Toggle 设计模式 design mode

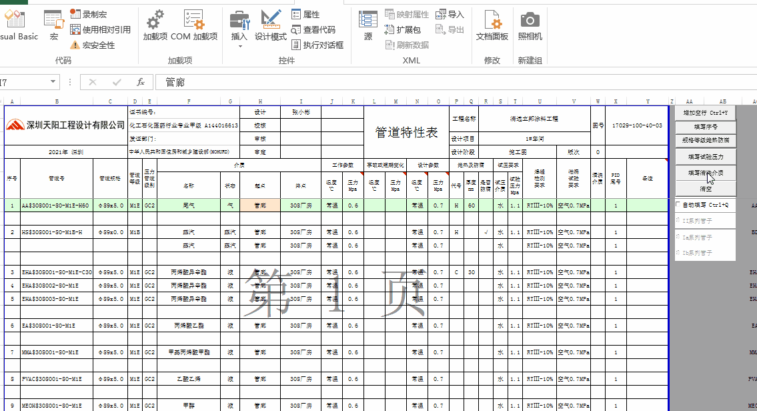coord(270,25)
